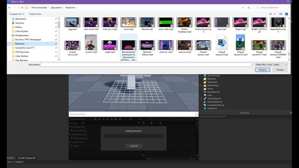Open the file name history dropdown arrow
Screen dimensions: 299x168
point(251,65)
